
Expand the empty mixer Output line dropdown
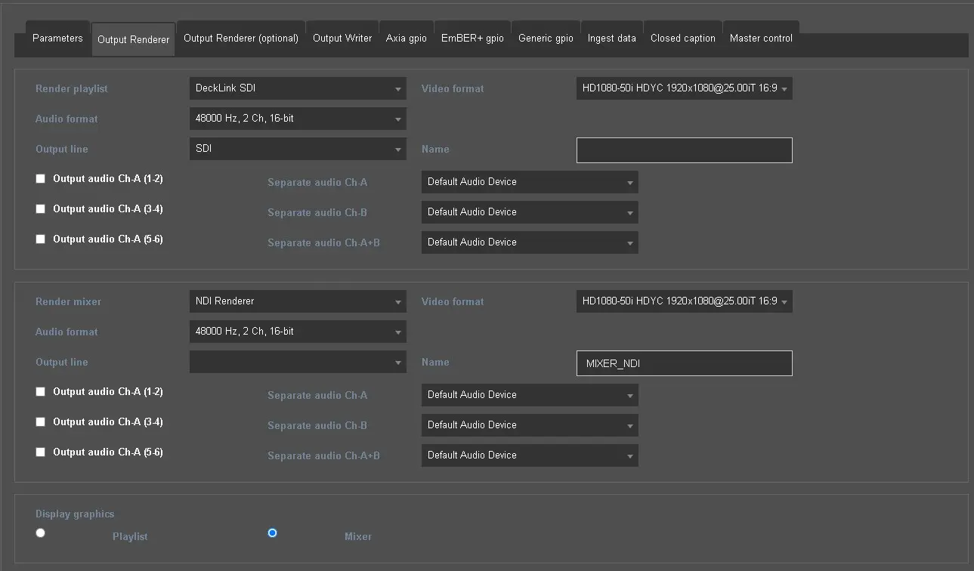pos(297,363)
